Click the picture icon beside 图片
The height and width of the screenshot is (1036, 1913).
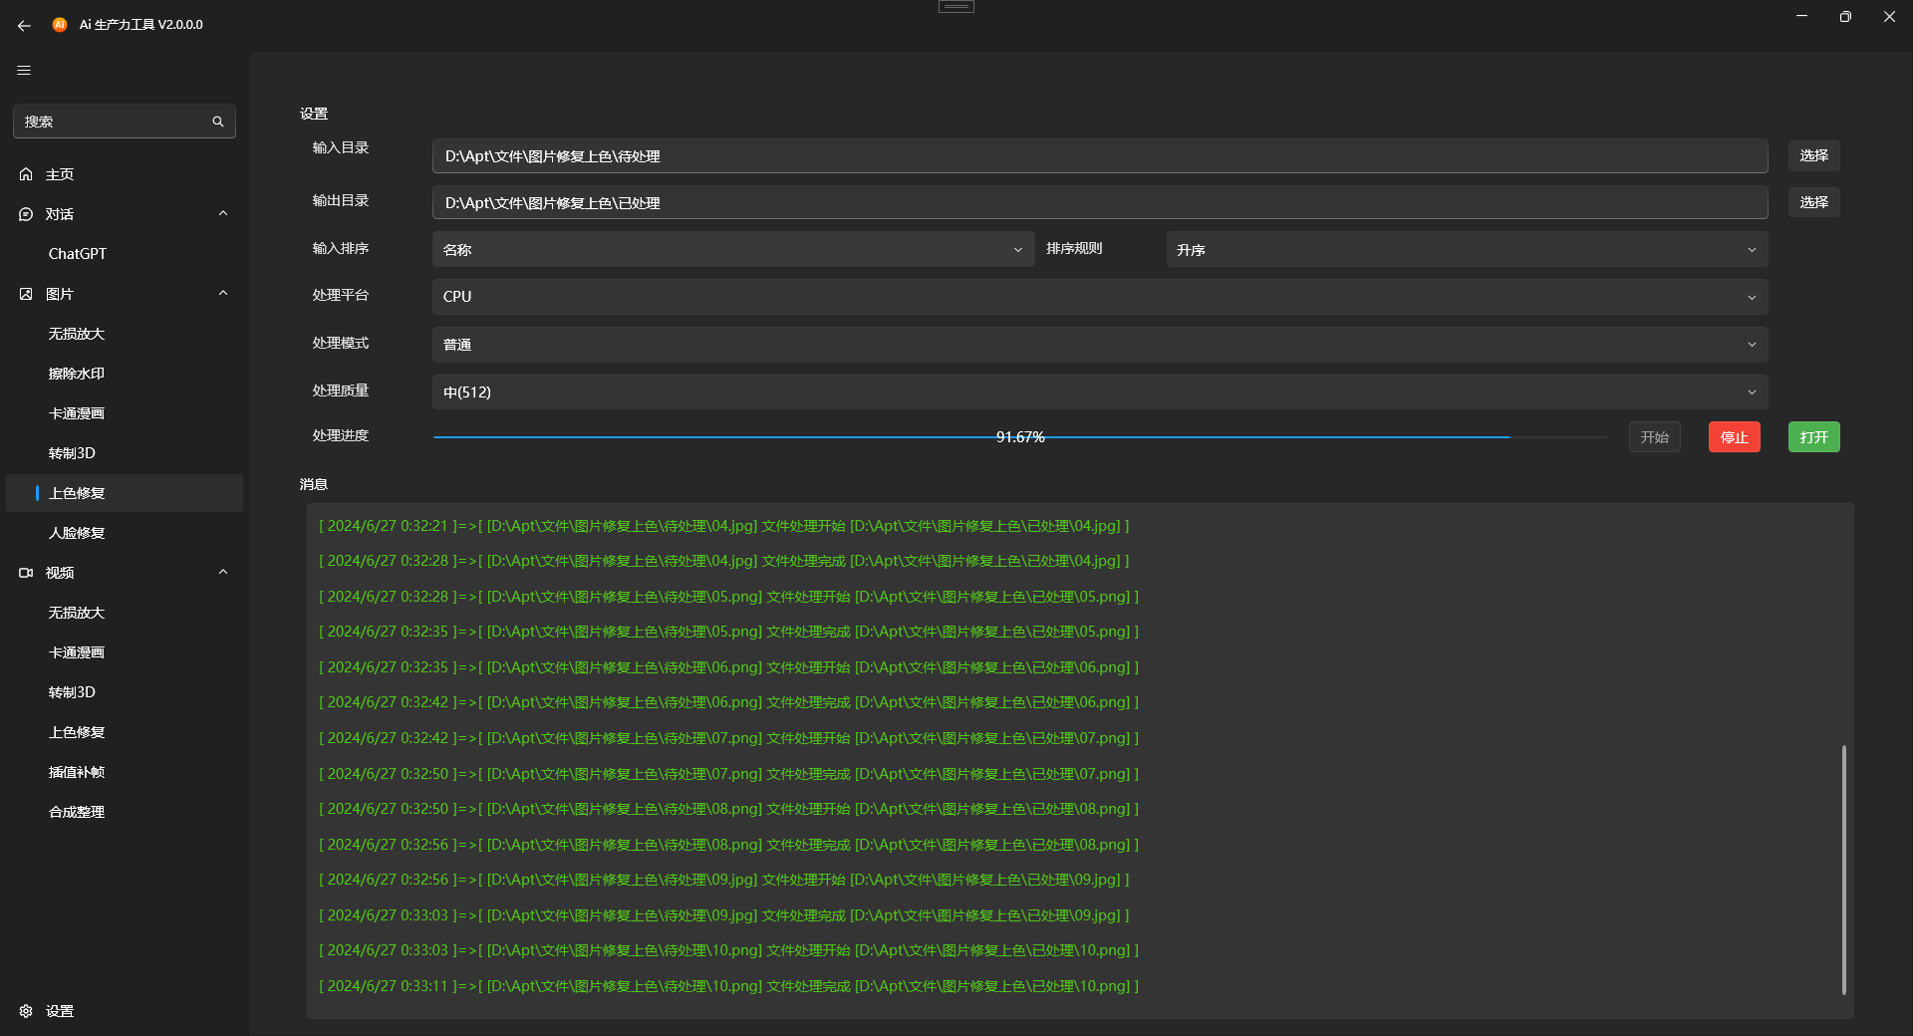point(26,294)
